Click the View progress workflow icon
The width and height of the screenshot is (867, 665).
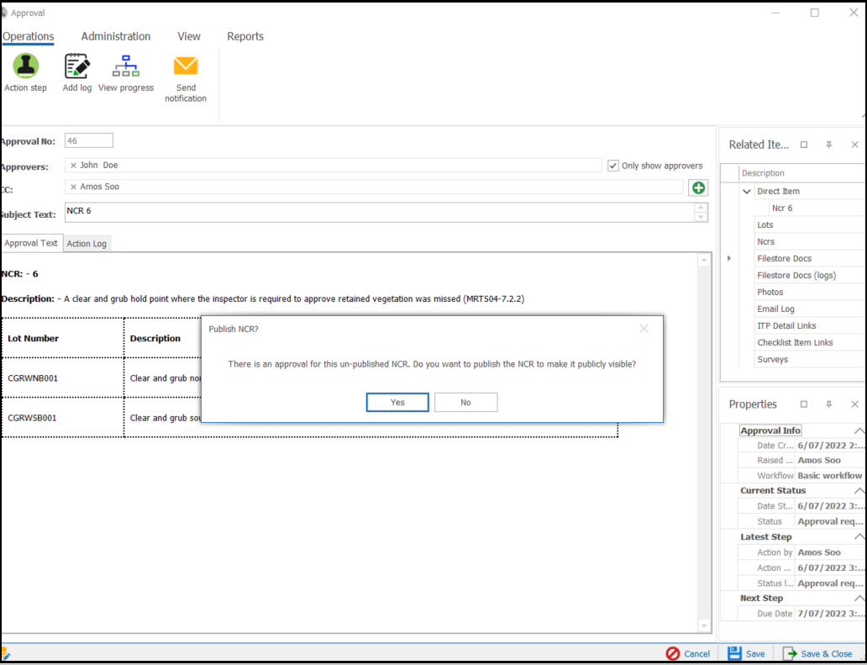(x=126, y=66)
